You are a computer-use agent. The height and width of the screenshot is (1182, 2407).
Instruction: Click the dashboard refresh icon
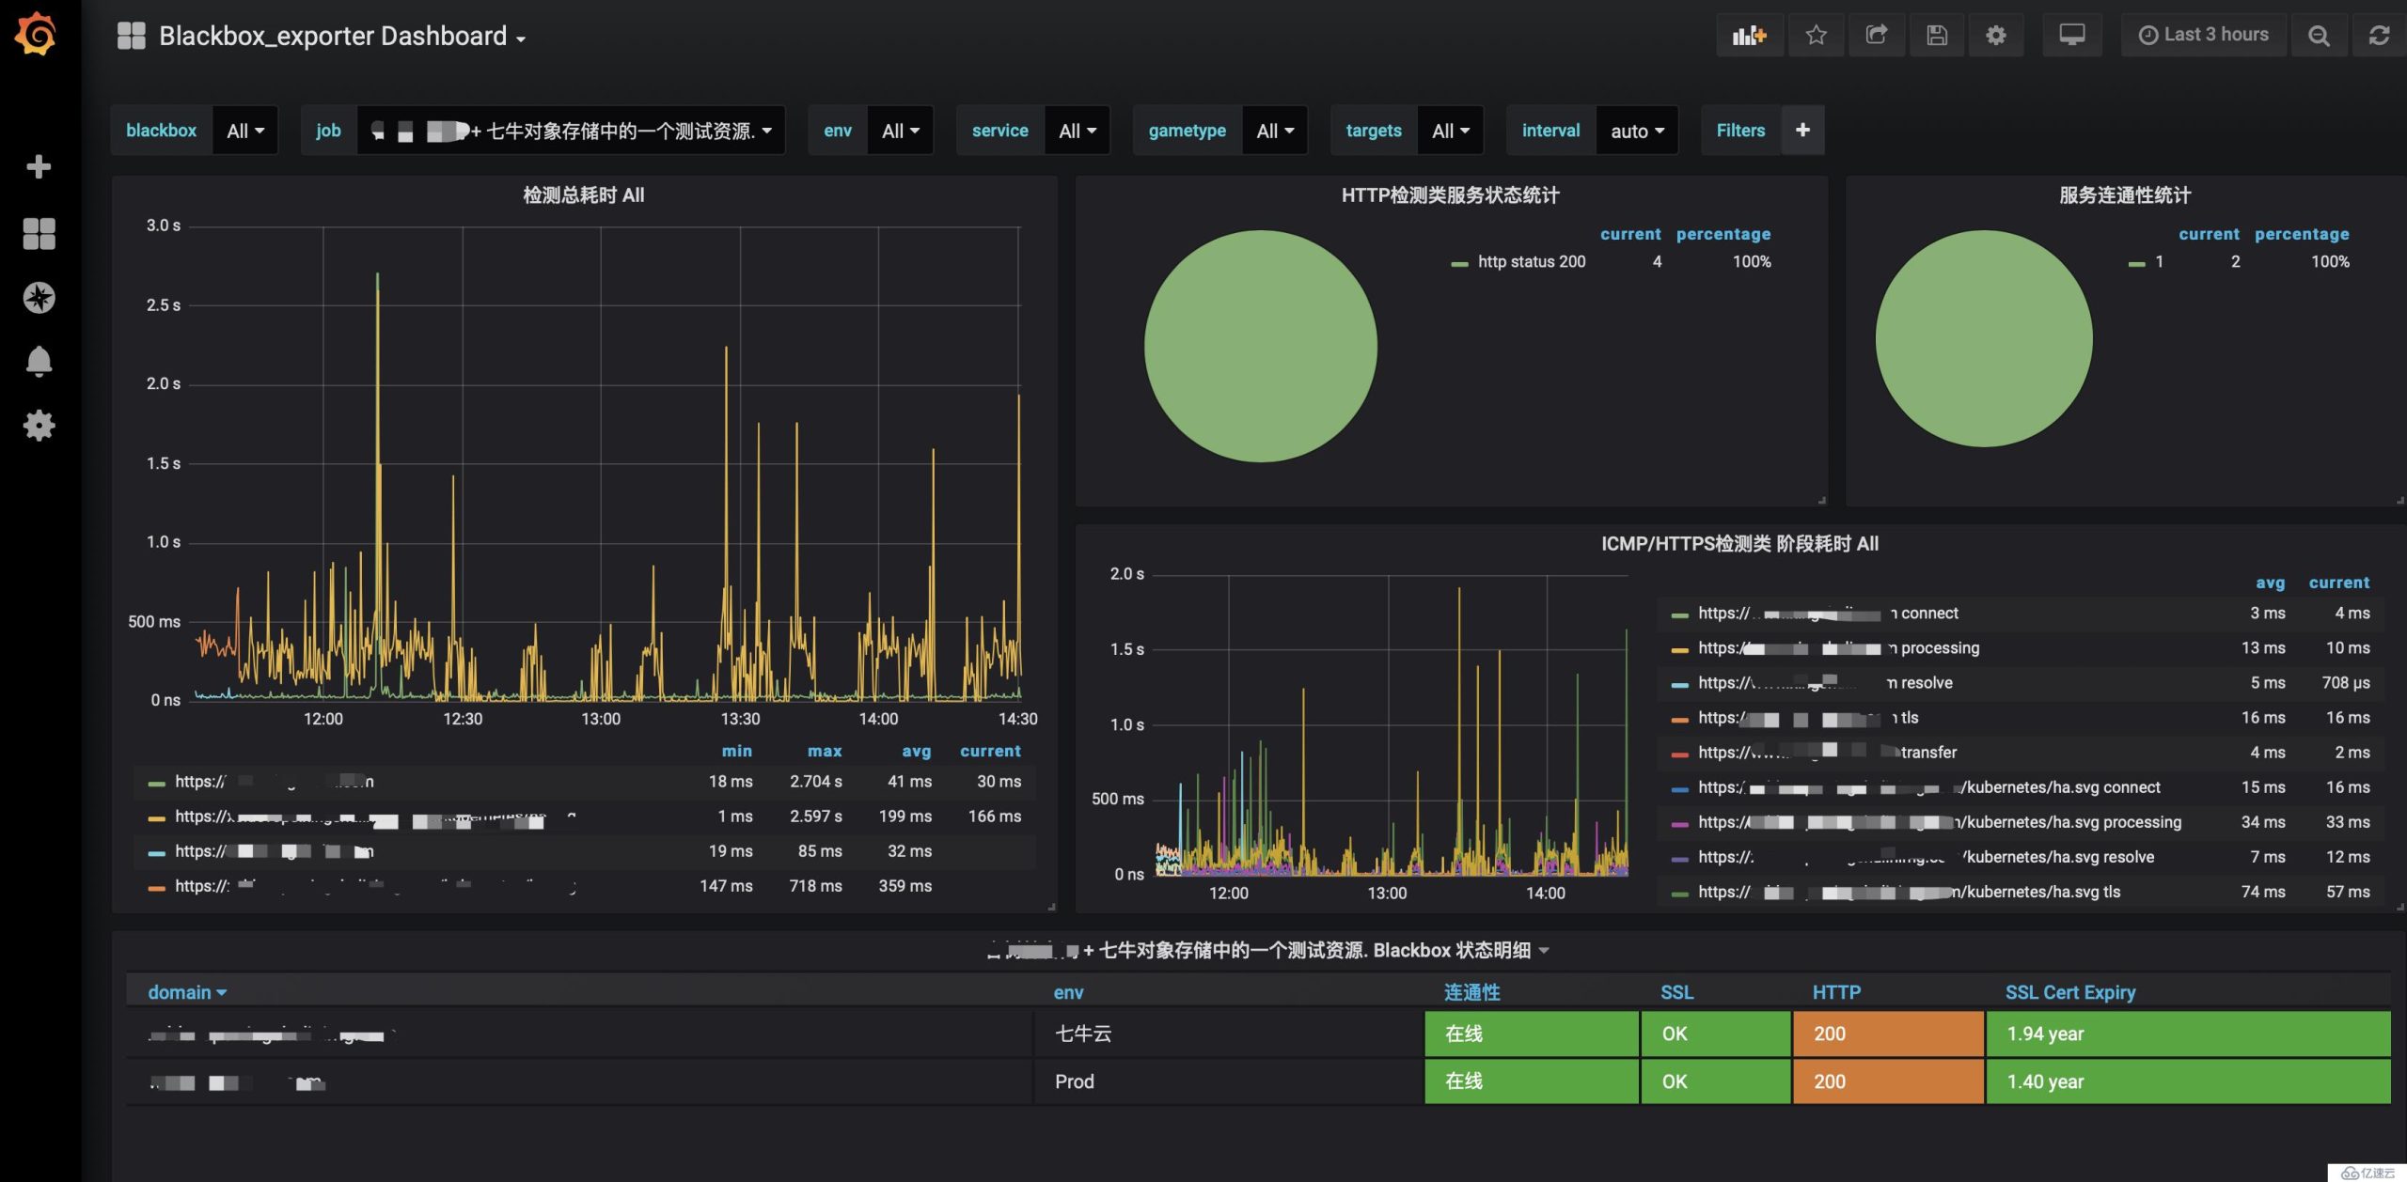coord(2376,34)
